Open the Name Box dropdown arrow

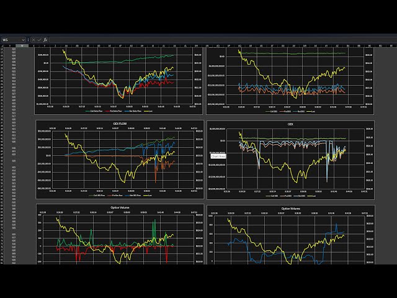(23, 40)
